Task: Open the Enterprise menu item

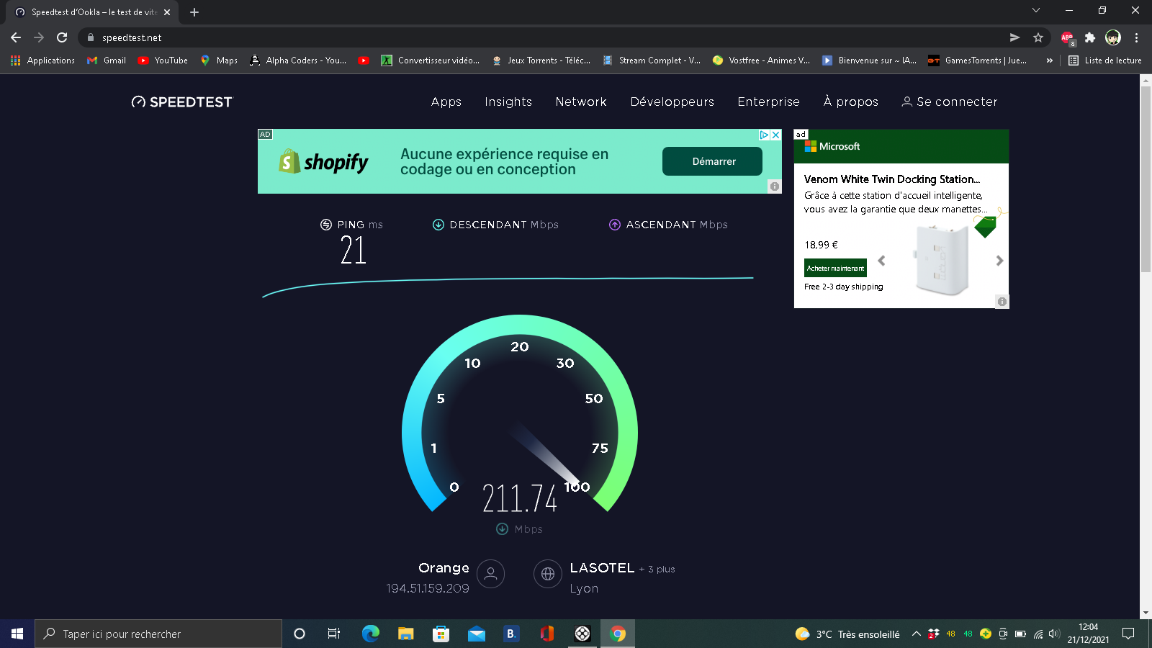Action: coord(769,102)
